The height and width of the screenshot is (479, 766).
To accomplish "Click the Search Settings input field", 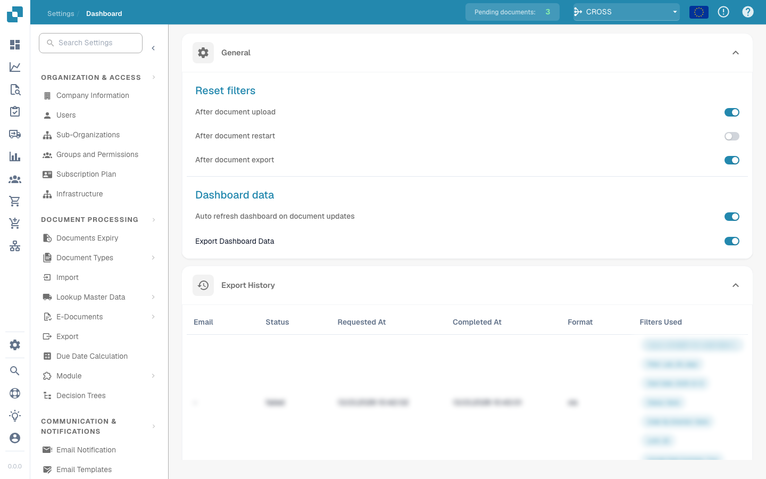I will tap(90, 43).
